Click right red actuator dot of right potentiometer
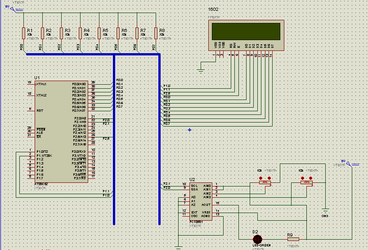Viewport: 368px width, 250px height. click(311, 178)
